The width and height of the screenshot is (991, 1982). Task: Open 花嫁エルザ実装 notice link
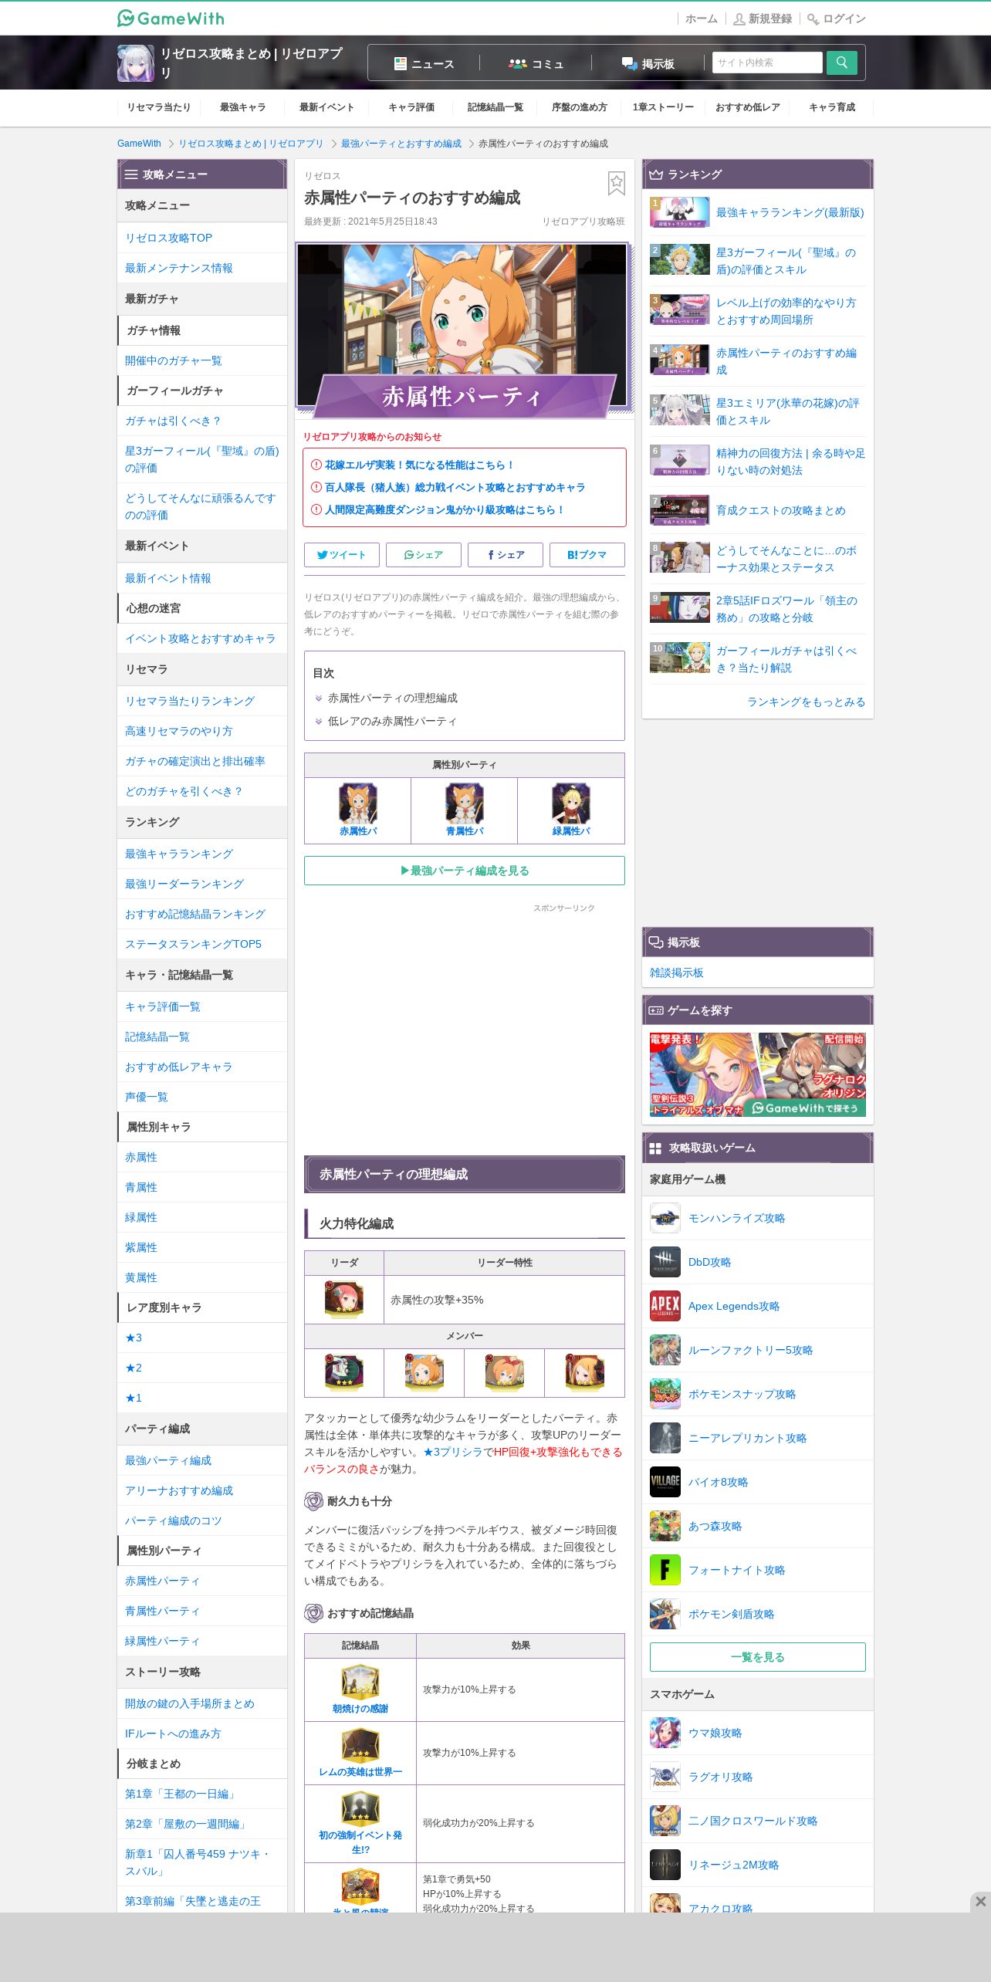419,465
